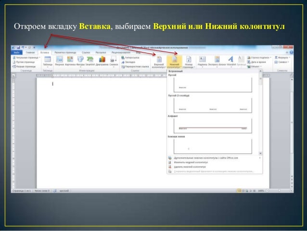Screen dimensions: 307x231
Task: Open the Символ dropdown
Action: (x=281, y=62)
